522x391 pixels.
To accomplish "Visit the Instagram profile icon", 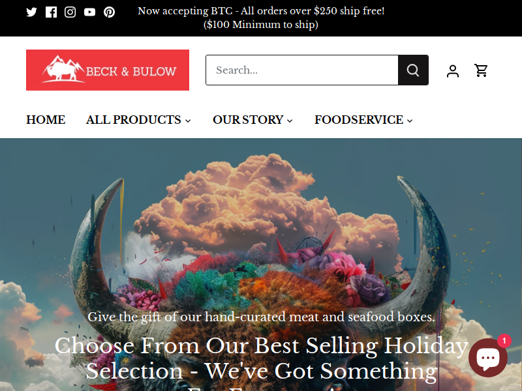I will coord(70,12).
